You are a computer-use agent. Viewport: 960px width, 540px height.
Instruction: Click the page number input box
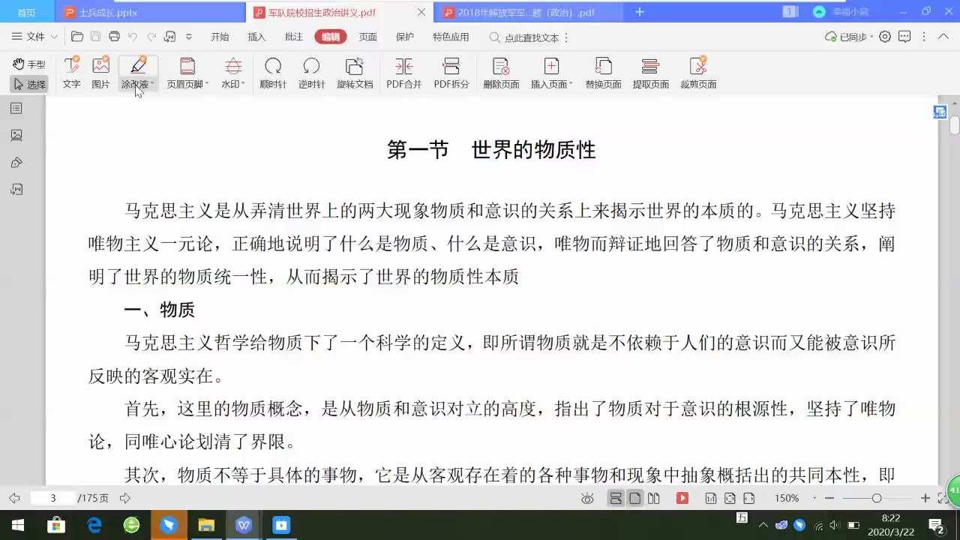(x=53, y=498)
